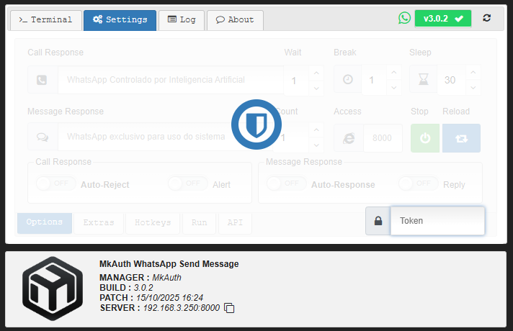This screenshot has height=331, width=513.
Task: Focus the Token input field
Action: [437, 221]
